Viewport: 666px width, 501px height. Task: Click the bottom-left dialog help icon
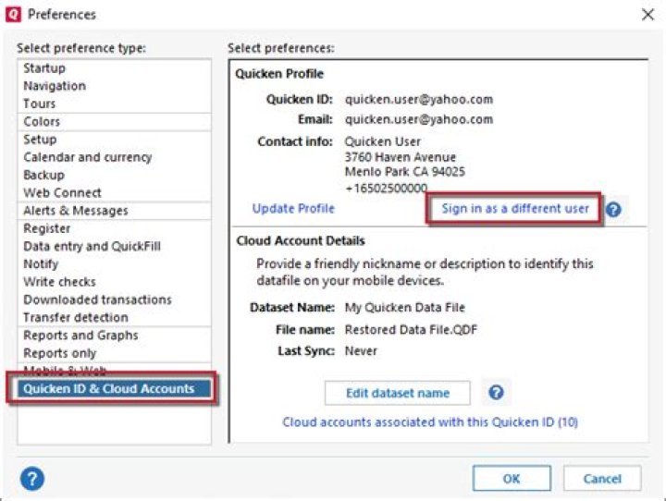point(31,479)
